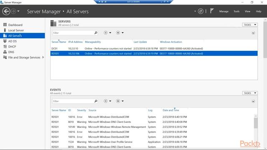Click the main page vertical scrollbar thumb
267x150 pixels.
click(265, 40)
